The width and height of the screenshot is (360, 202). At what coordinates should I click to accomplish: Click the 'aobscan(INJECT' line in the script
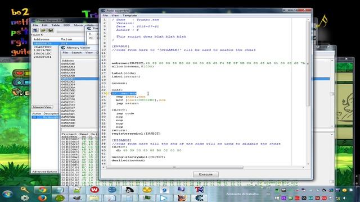[x=209, y=63]
